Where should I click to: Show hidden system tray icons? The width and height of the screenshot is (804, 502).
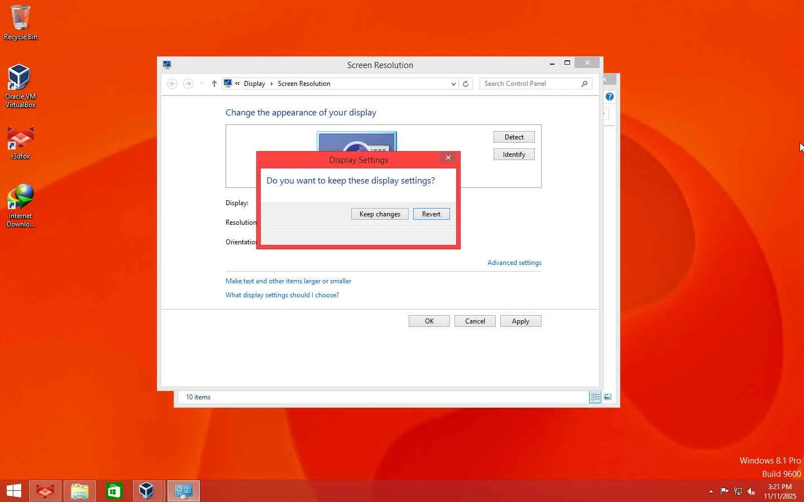tap(711, 491)
